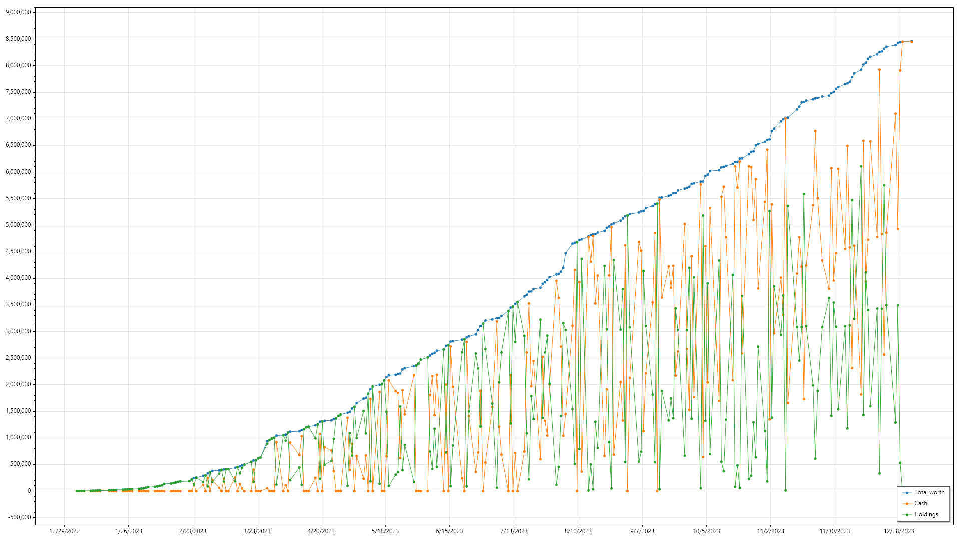Image resolution: width=961 pixels, height=540 pixels.
Task: Toggle the Holdings series via its legend label
Action: pos(926,514)
